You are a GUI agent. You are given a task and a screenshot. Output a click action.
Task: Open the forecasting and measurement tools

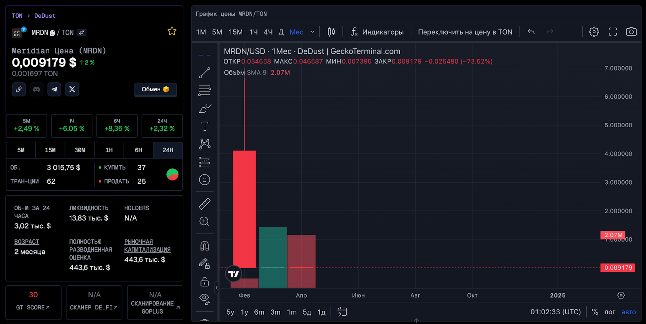click(x=205, y=162)
